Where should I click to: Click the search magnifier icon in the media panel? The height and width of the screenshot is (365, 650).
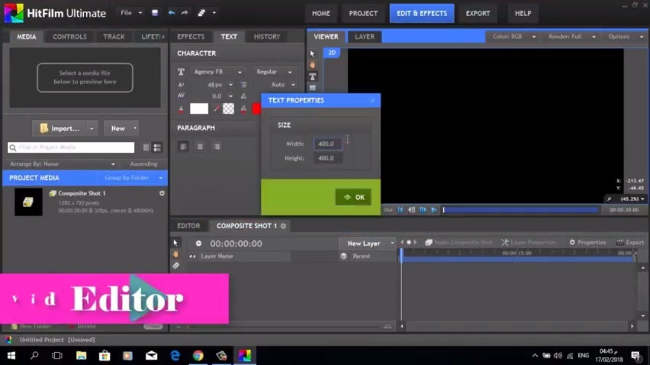point(13,148)
